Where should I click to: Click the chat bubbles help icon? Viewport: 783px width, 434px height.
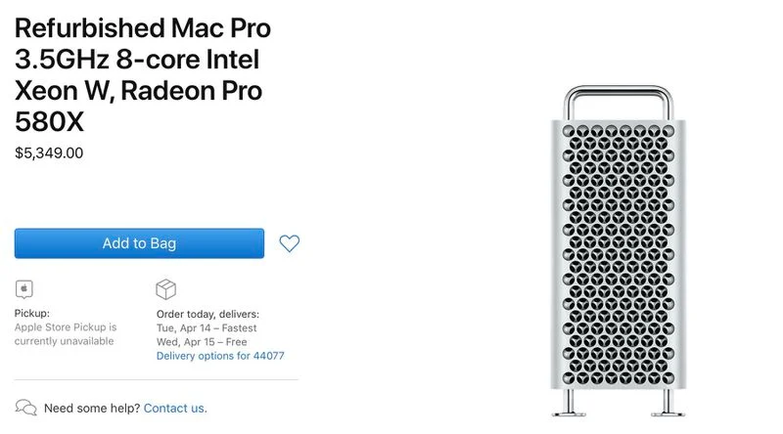point(26,408)
